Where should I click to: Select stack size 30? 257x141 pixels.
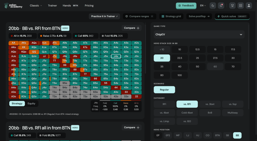[x=233, y=58]
